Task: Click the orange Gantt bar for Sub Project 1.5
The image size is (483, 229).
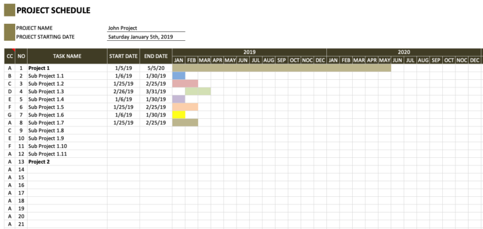Action: click(185, 107)
